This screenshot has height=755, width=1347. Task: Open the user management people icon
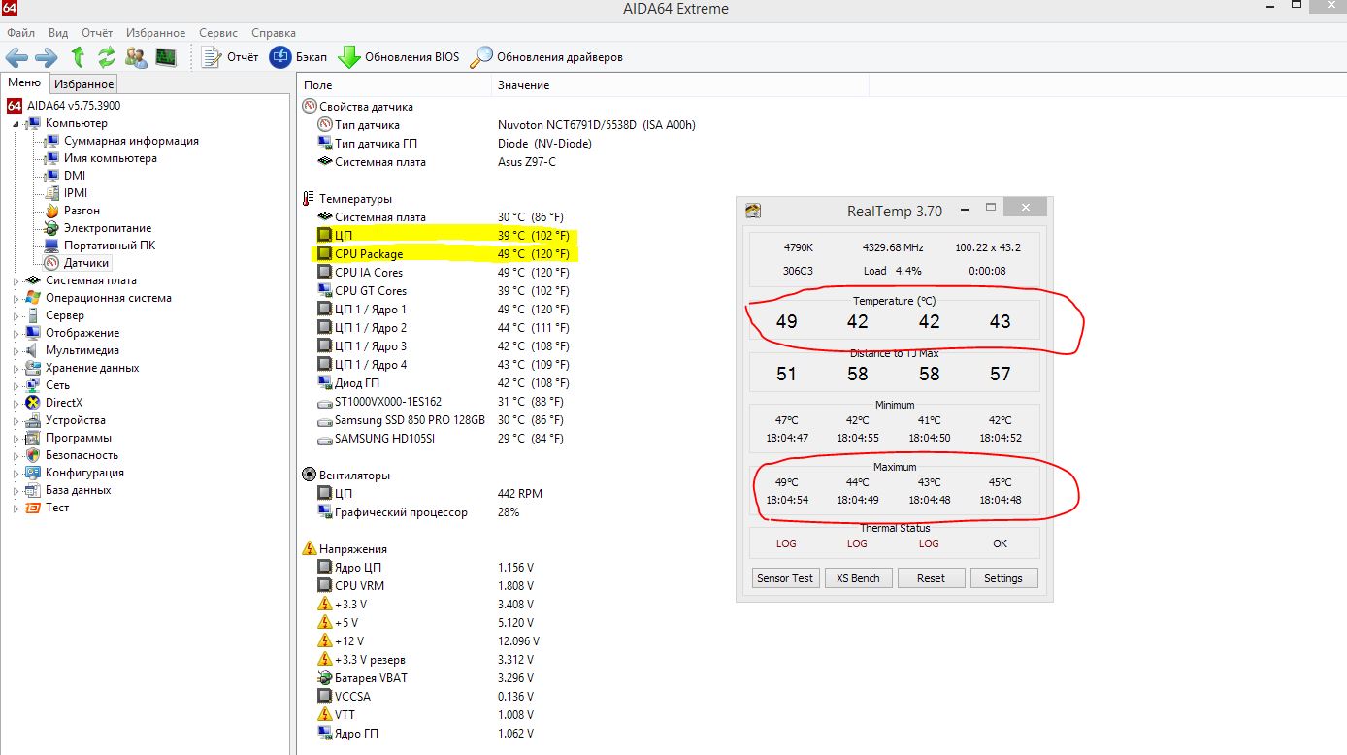[137, 57]
